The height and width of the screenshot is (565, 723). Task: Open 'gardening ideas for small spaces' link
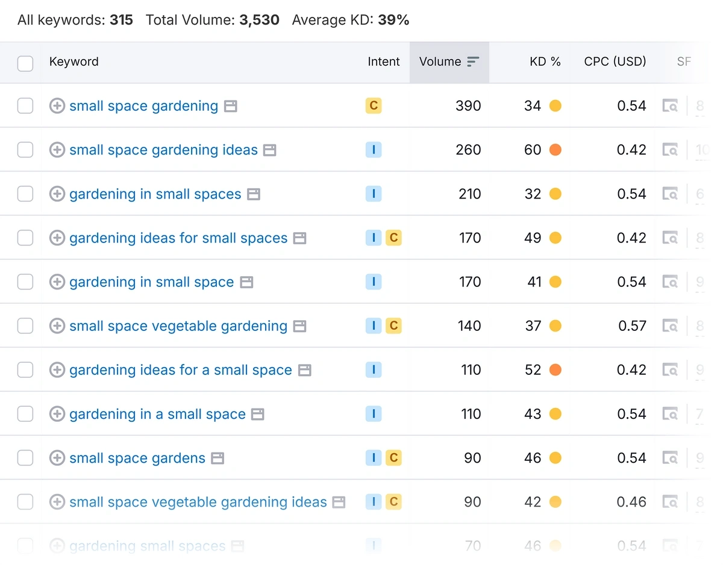[178, 238]
